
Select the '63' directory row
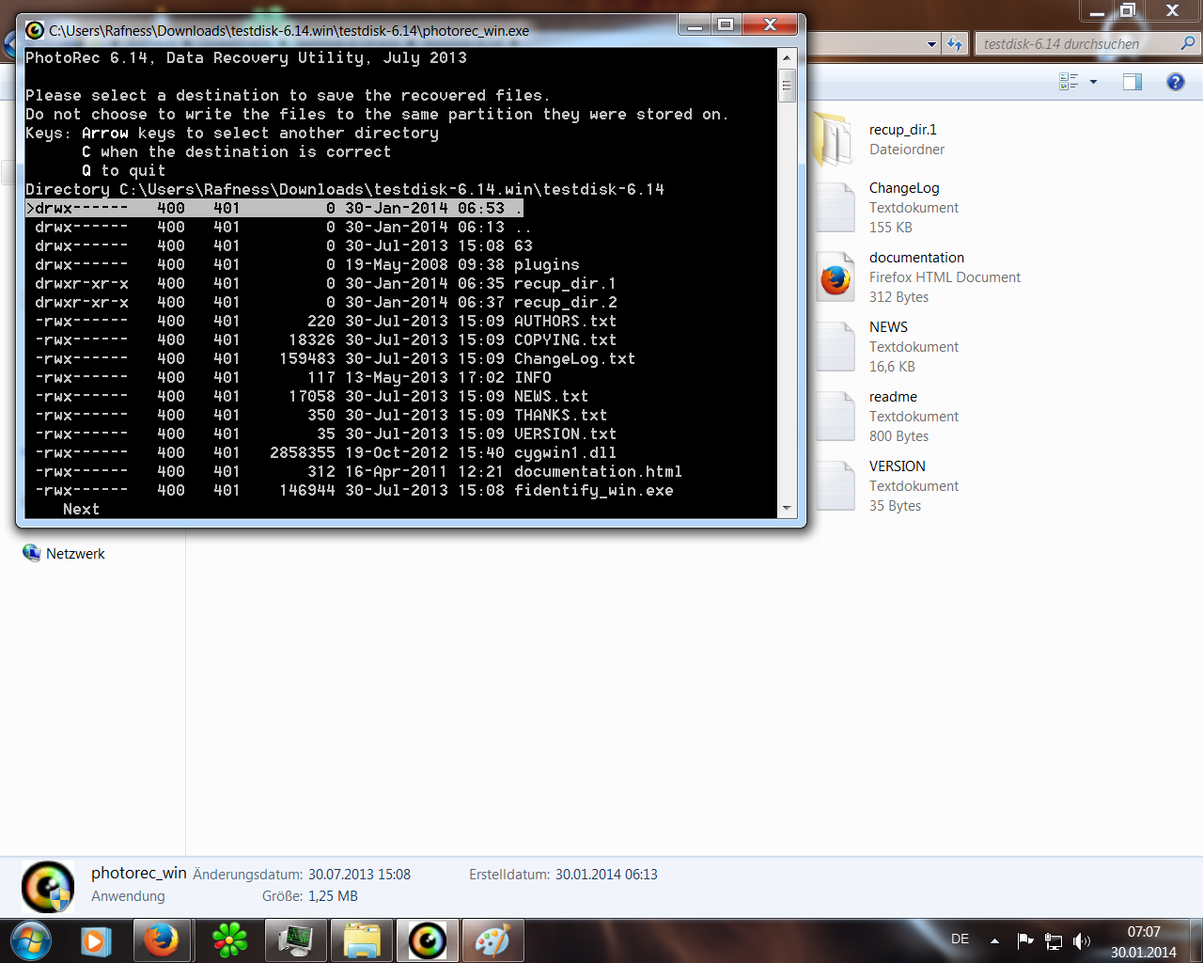[x=284, y=245]
